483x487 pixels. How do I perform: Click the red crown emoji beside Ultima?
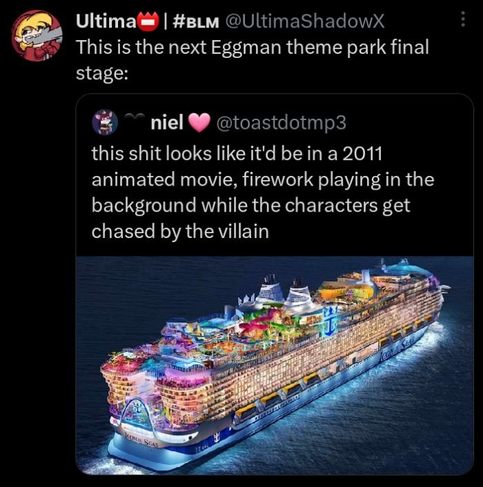148,21
